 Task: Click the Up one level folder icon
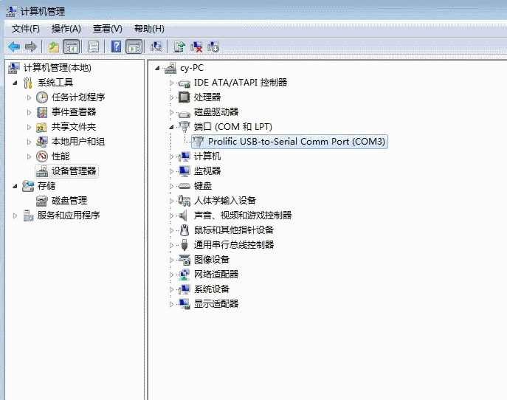click(54, 47)
